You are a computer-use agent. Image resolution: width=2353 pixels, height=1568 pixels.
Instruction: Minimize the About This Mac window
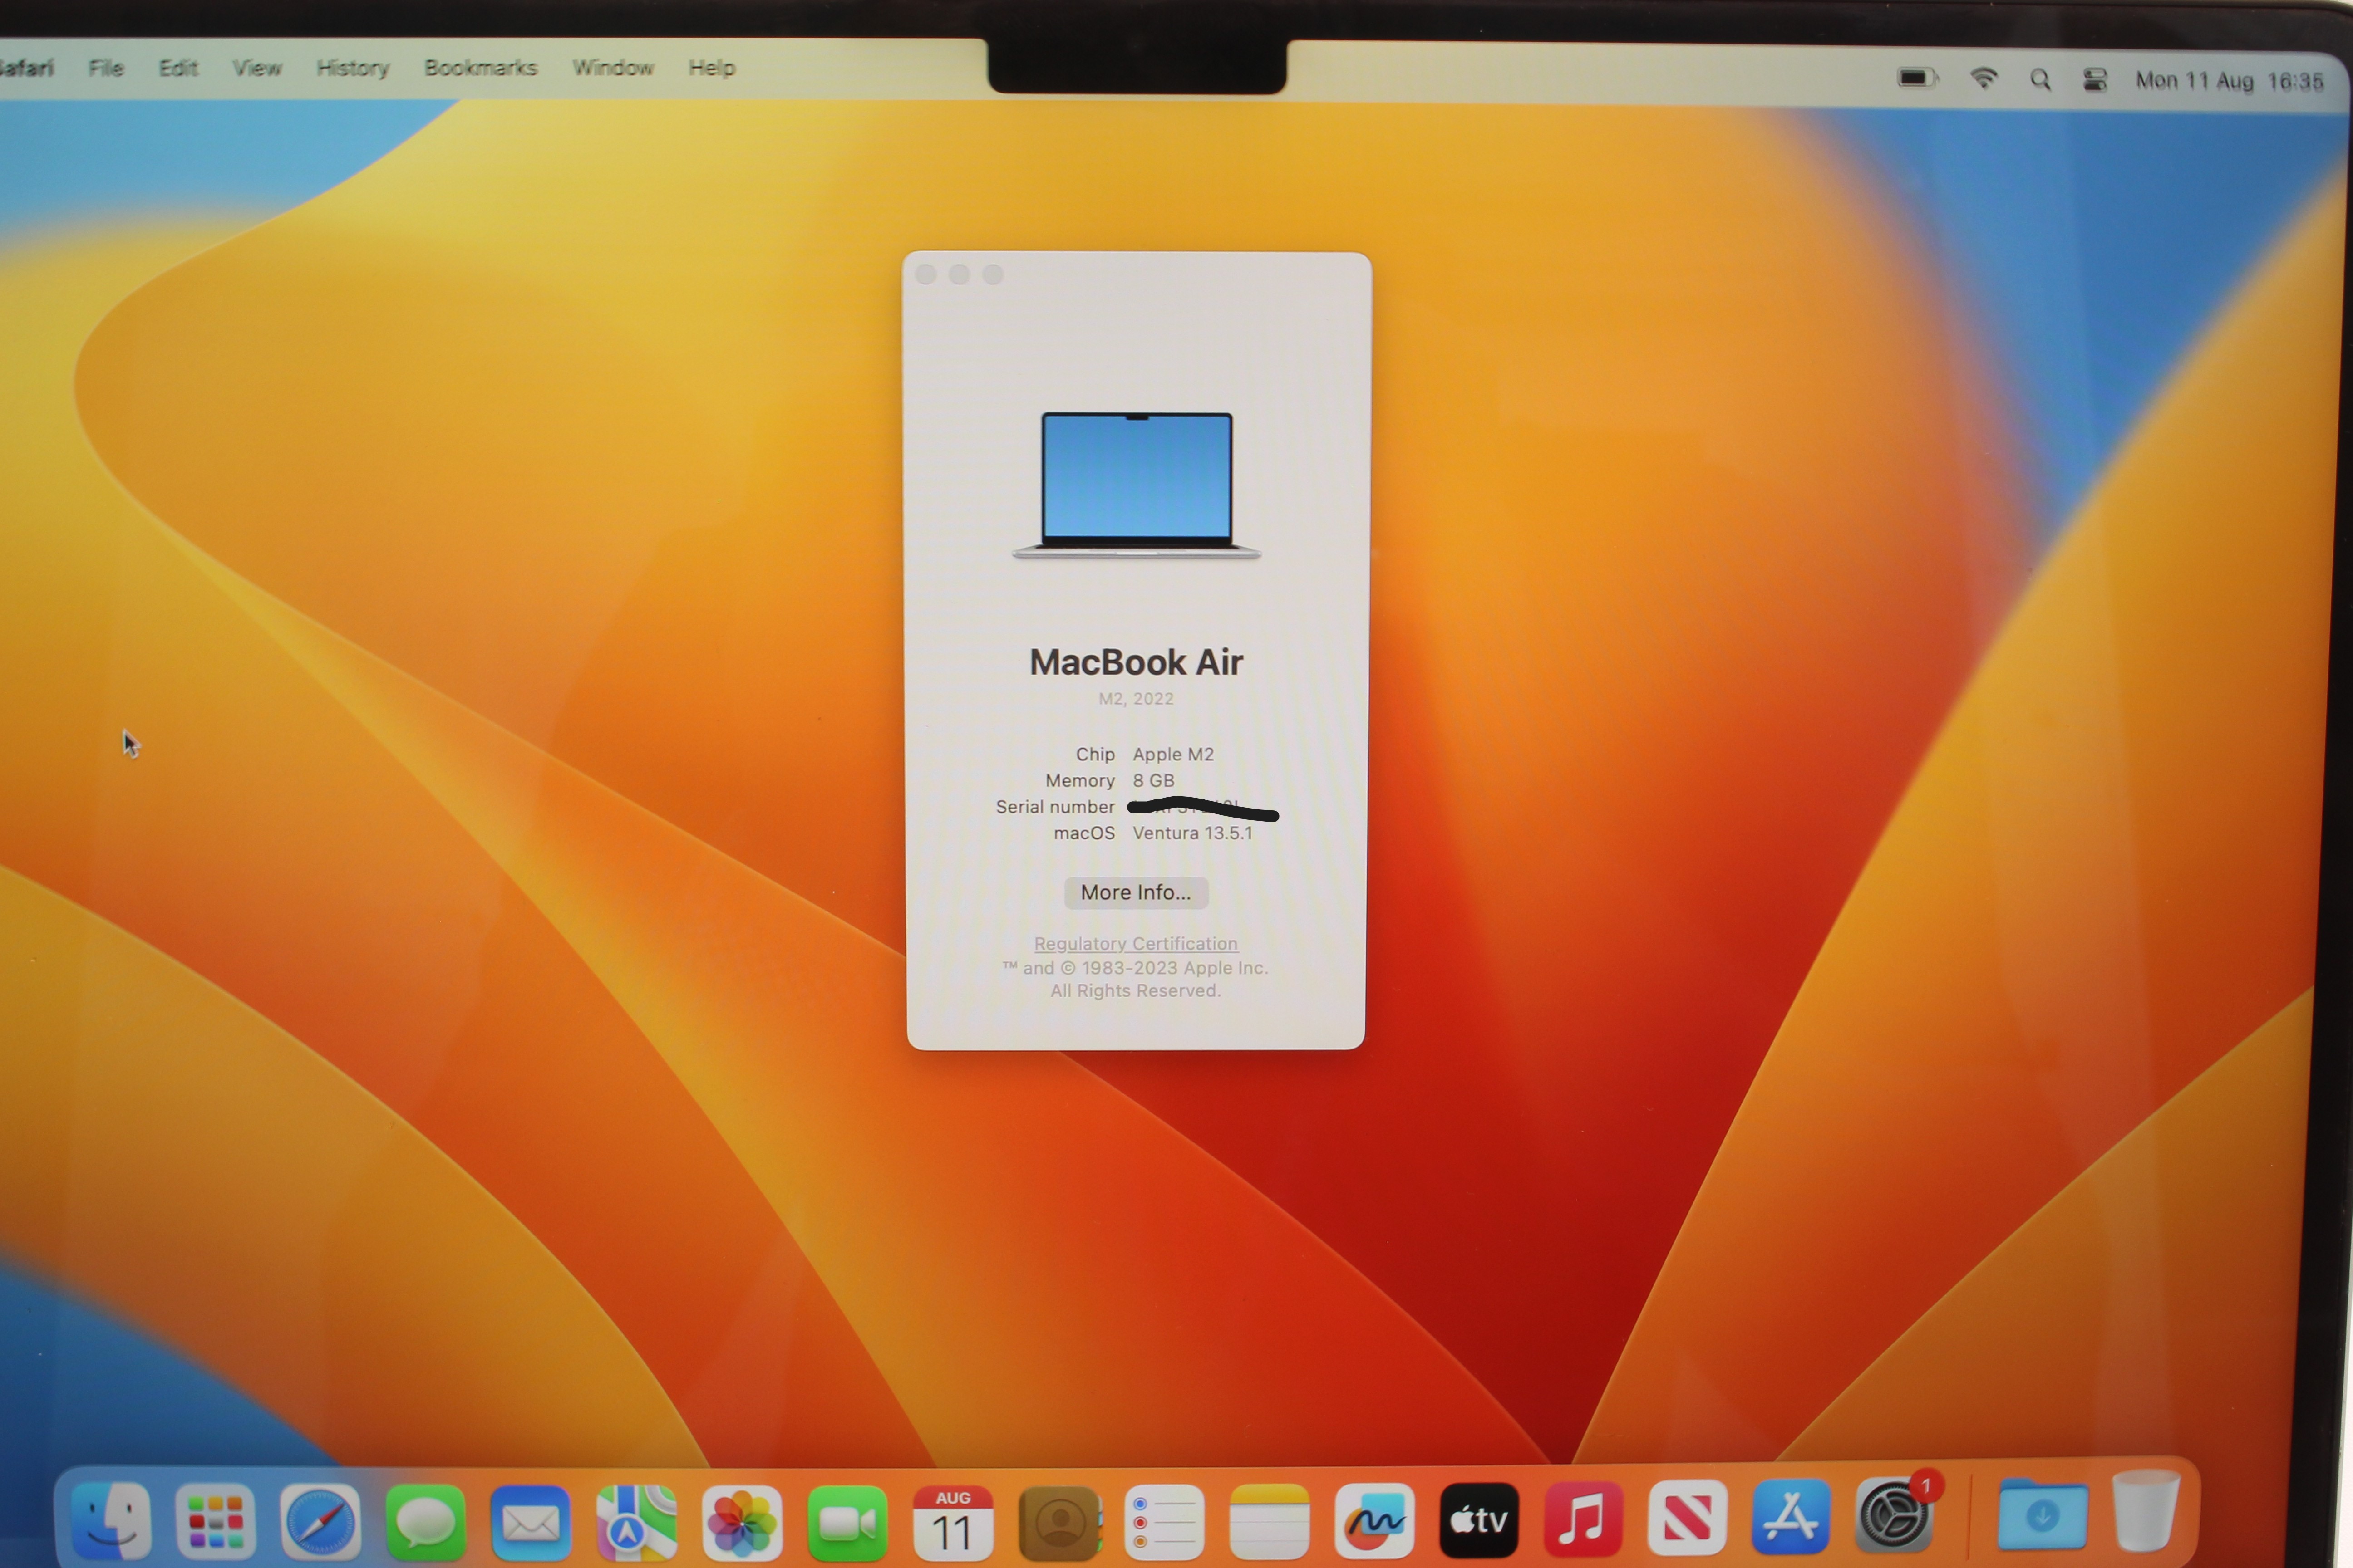coord(960,274)
